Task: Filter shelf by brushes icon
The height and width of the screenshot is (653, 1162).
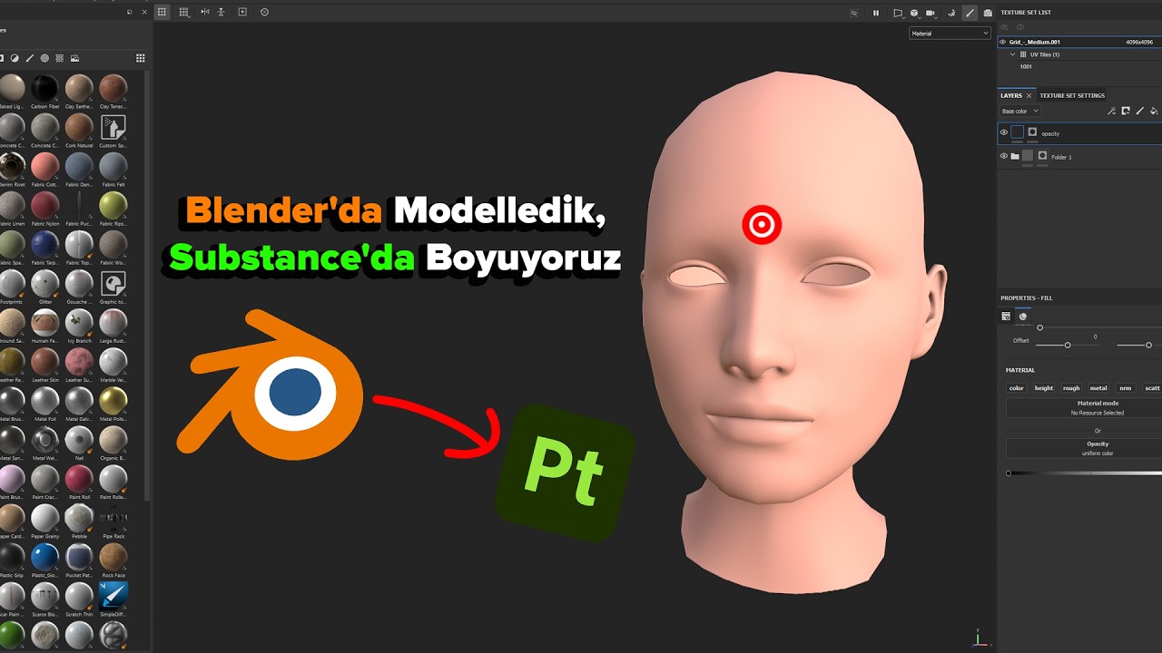Action: tap(29, 58)
